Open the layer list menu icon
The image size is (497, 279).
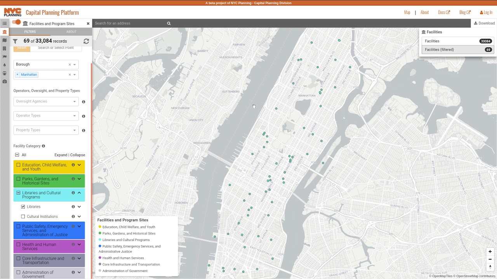click(5, 23)
